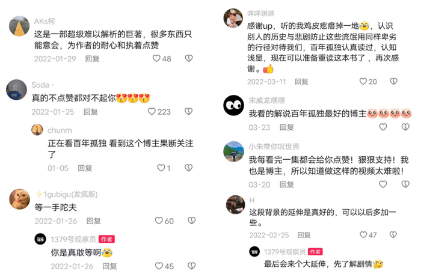Reply to H's comment dated 2022-02-25

304,235
